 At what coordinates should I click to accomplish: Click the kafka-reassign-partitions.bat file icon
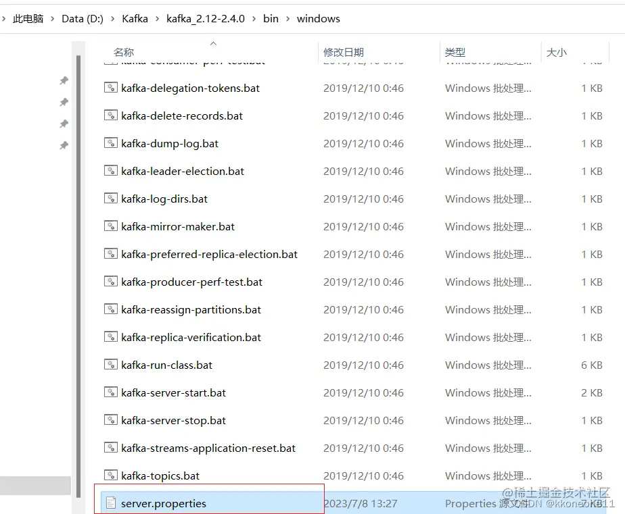111,309
